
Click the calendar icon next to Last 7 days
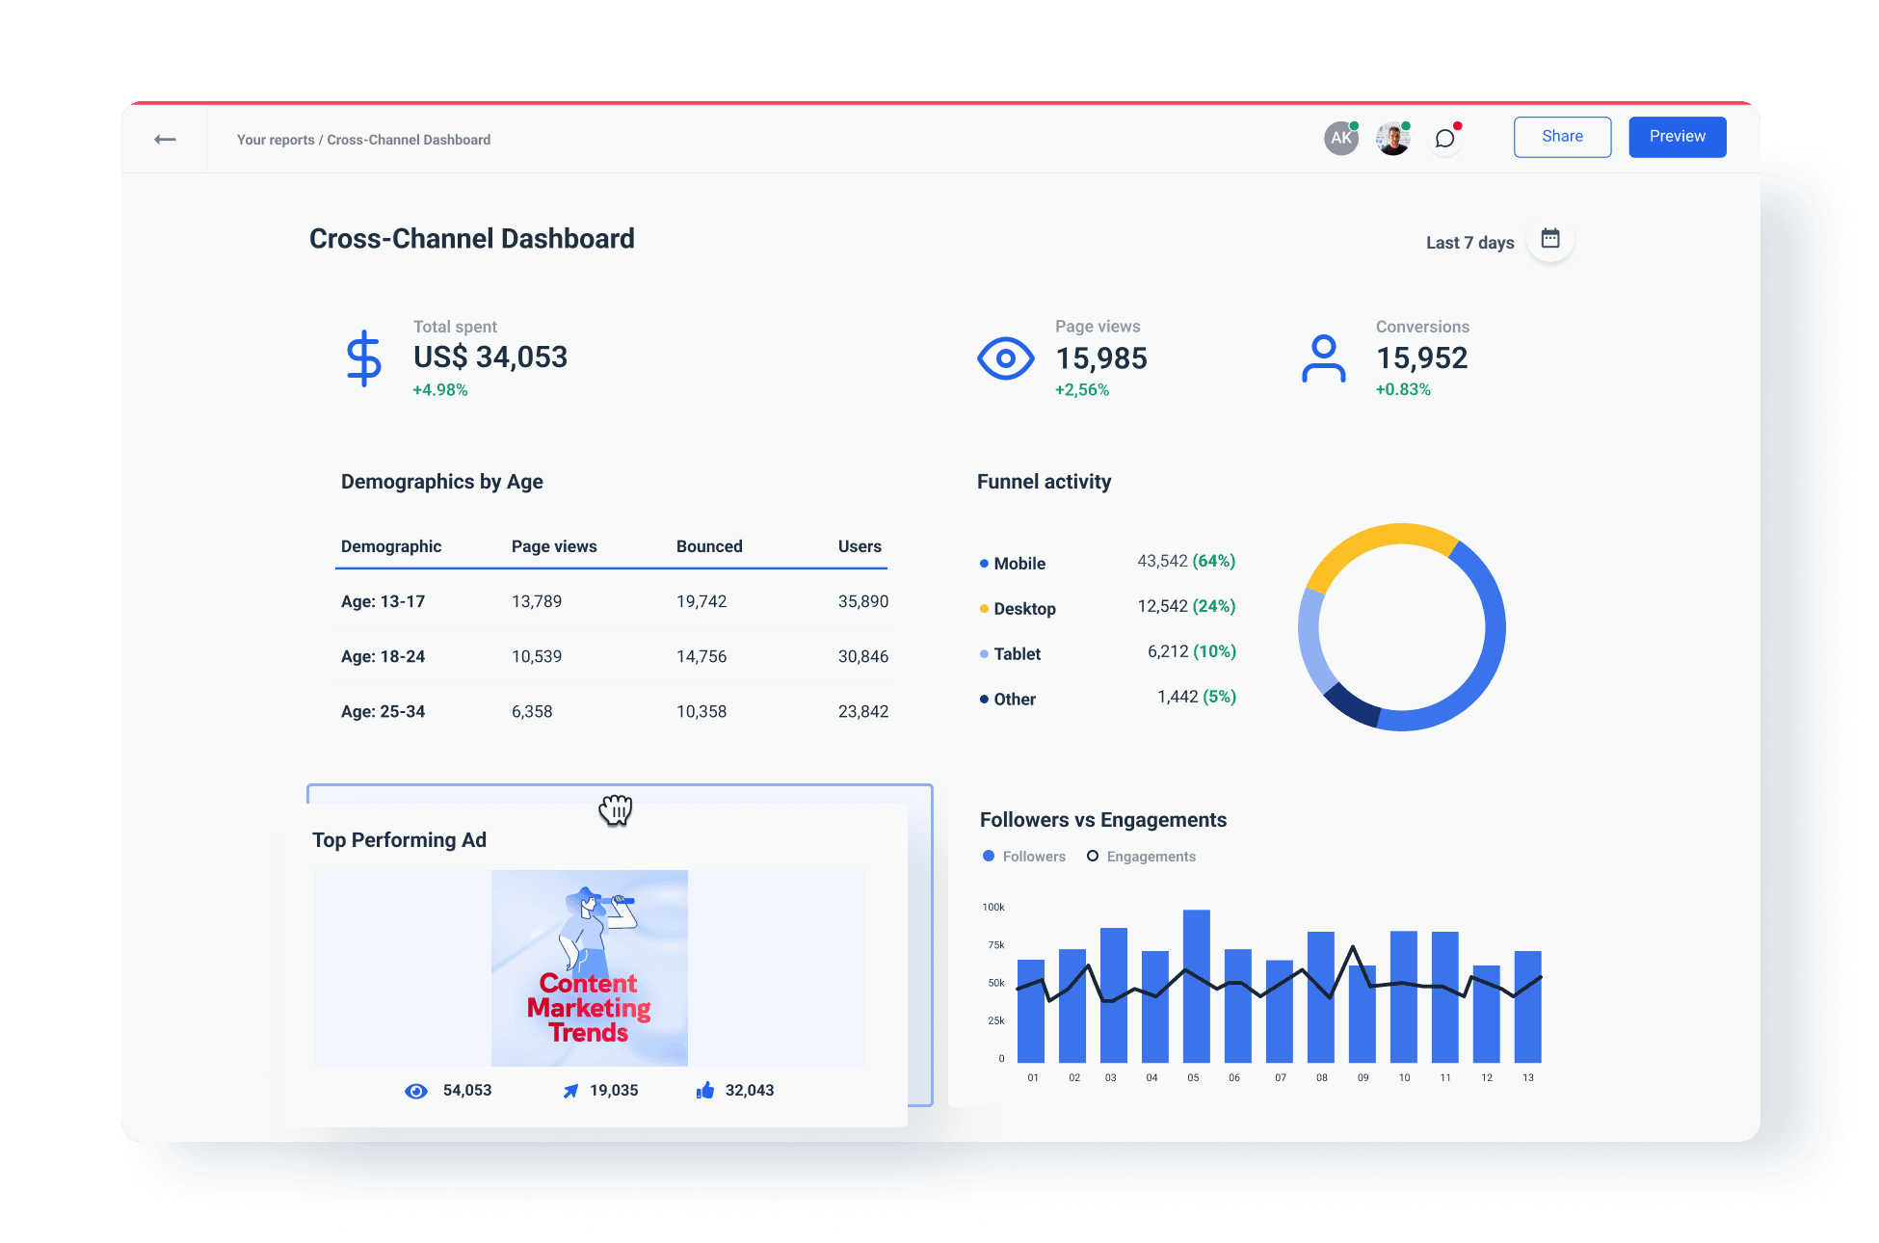(1550, 238)
